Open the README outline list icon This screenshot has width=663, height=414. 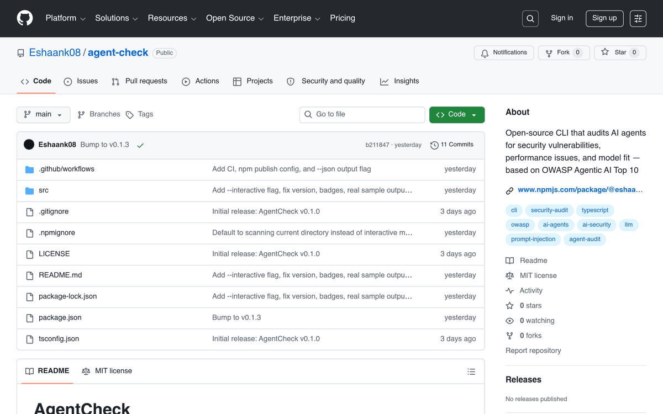(471, 371)
